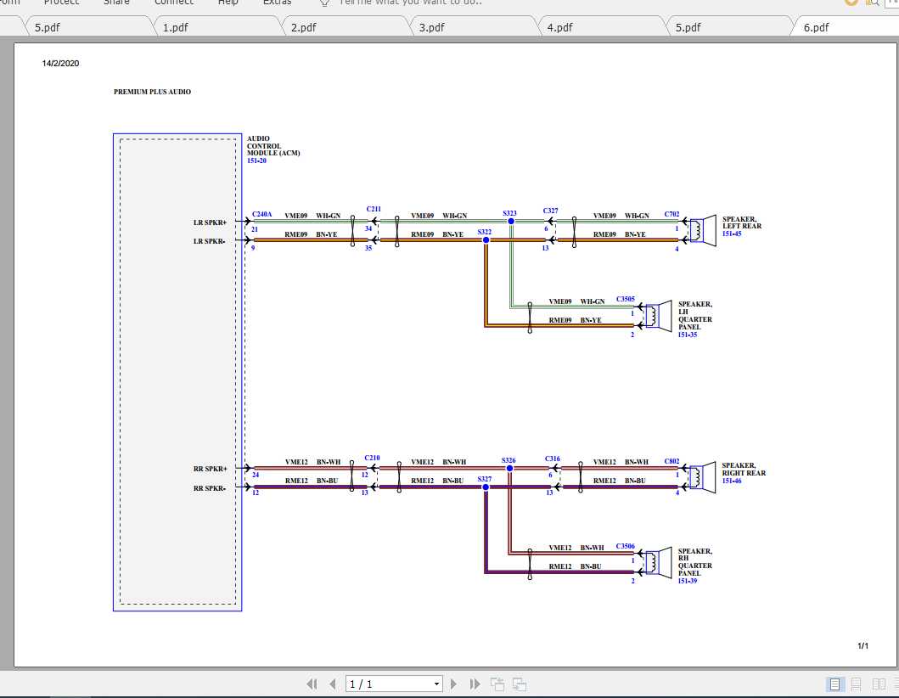Open the 151-45 left rear speaker link
The height and width of the screenshot is (698, 899).
pyautogui.click(x=730, y=233)
